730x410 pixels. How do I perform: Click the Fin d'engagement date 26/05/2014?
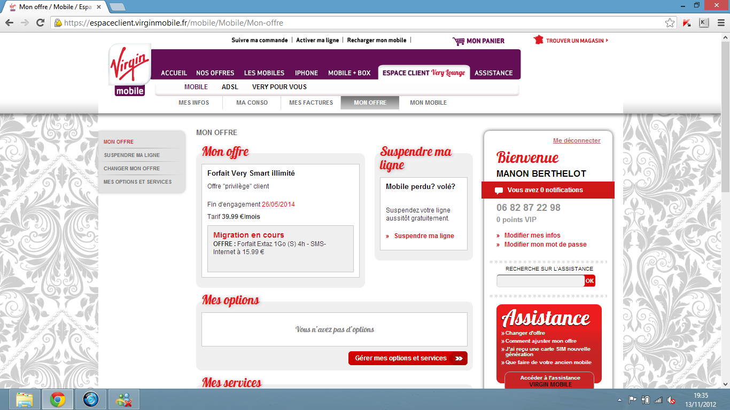[x=278, y=204]
